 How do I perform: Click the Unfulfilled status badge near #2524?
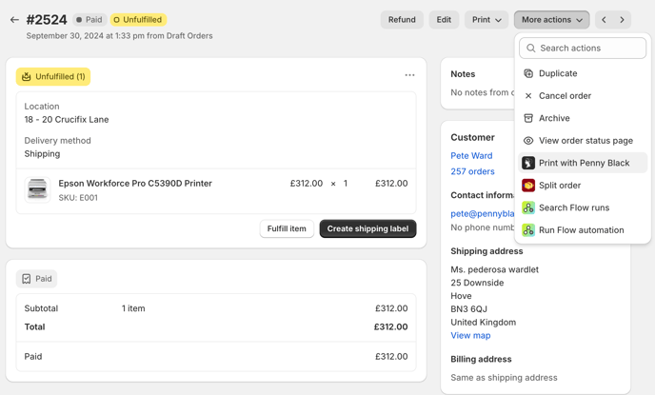tap(138, 20)
